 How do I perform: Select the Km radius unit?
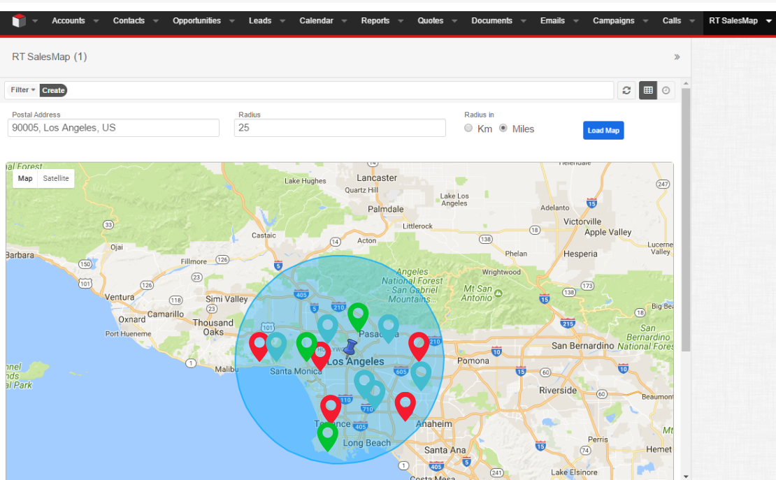click(468, 128)
